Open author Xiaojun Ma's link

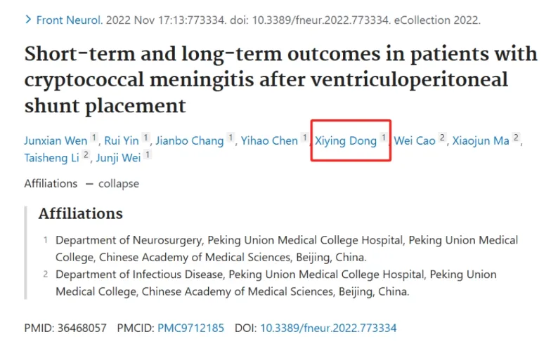(x=481, y=140)
